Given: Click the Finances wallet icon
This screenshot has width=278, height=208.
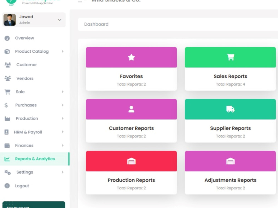Looking at the screenshot, I should click(x=7, y=145).
